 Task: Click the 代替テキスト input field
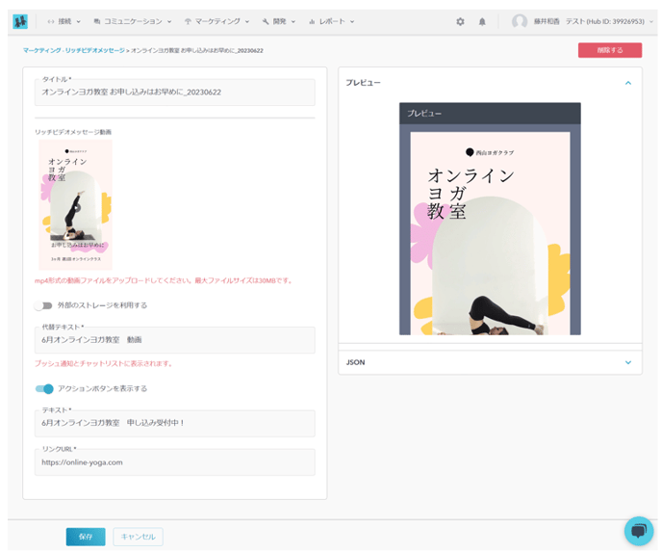point(175,340)
